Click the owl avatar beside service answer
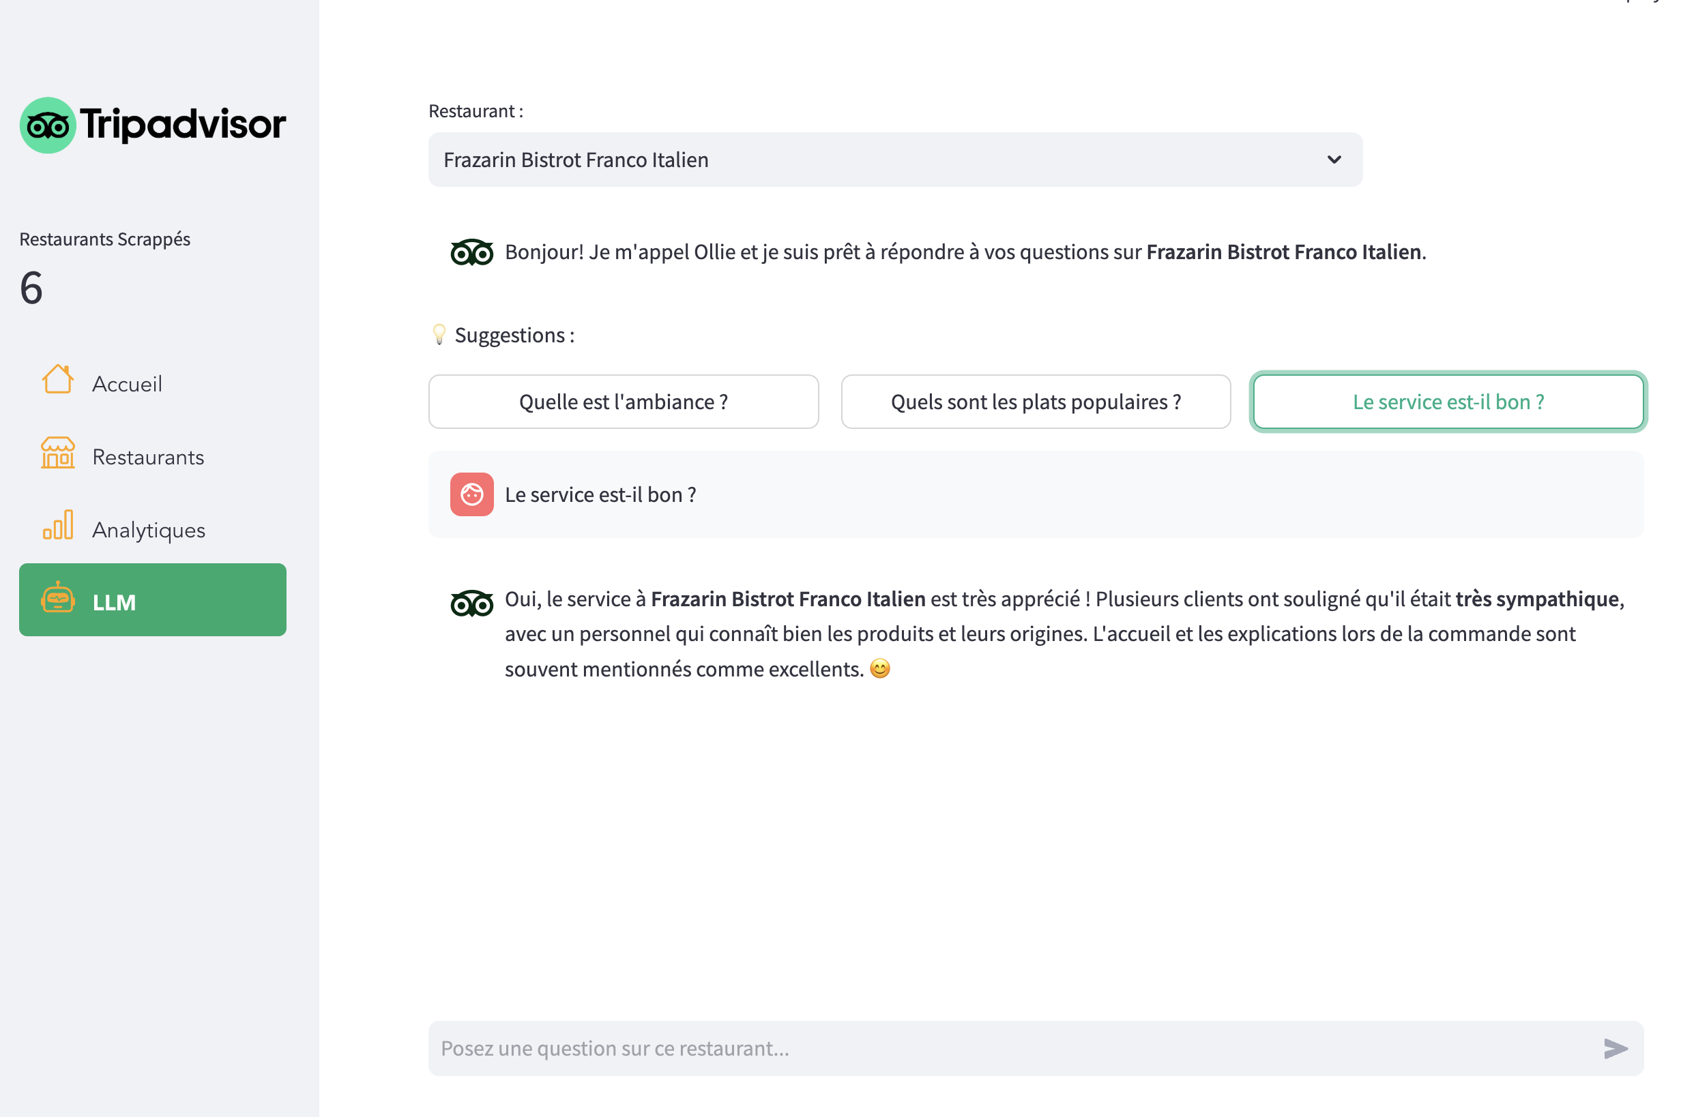Image resolution: width=1696 pixels, height=1117 pixels. click(471, 604)
